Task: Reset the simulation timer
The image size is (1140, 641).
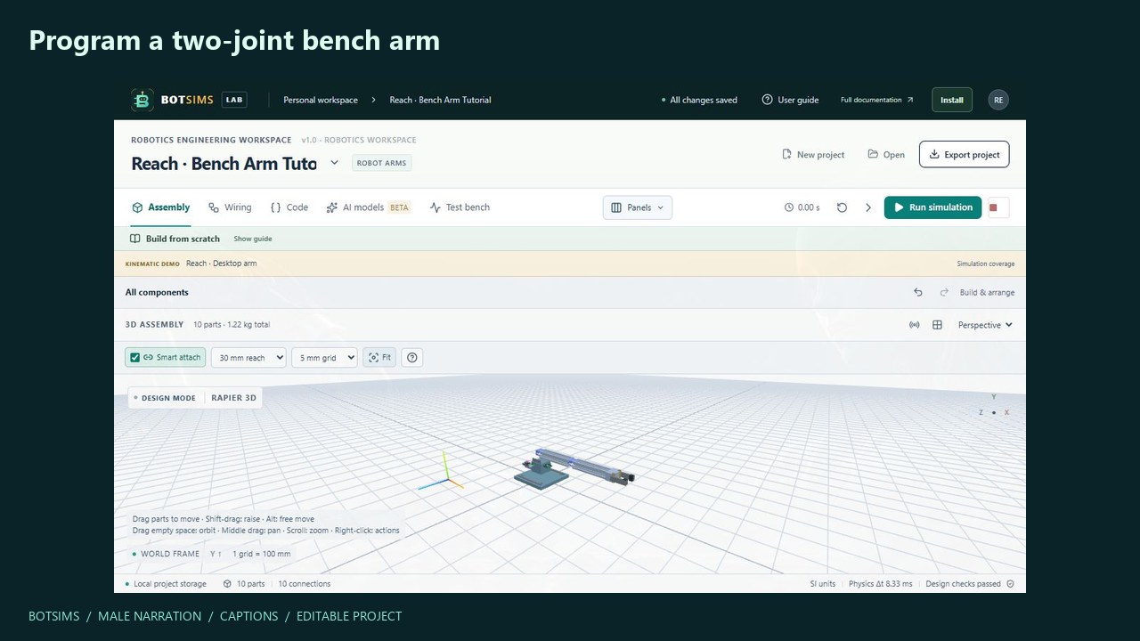Action: pyautogui.click(x=842, y=207)
